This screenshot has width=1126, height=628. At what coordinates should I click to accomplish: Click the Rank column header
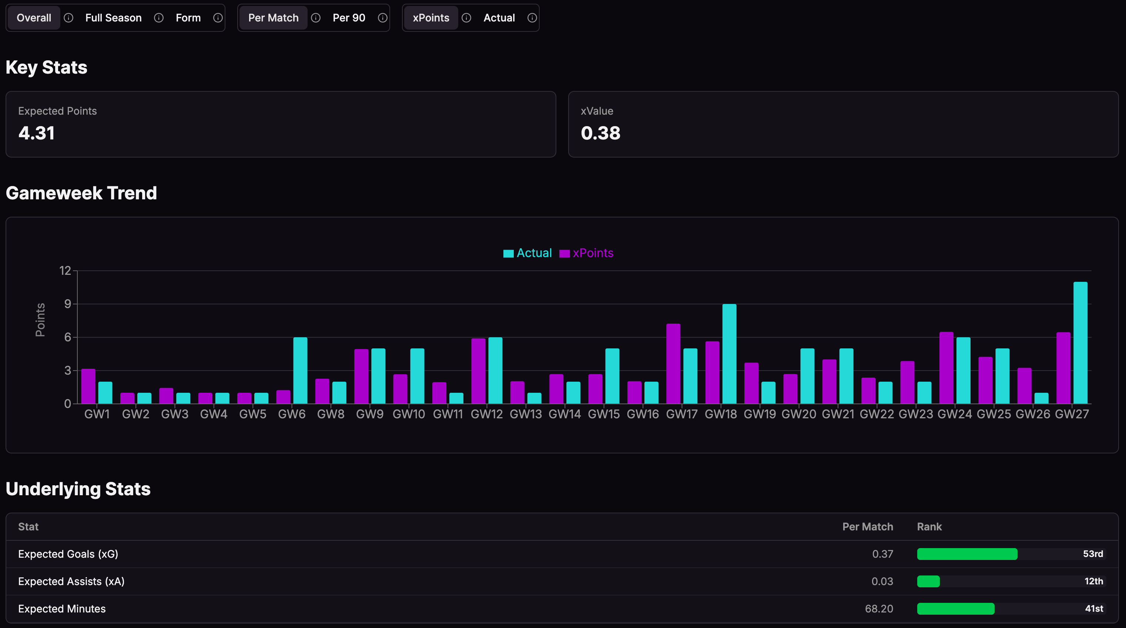tap(929, 527)
